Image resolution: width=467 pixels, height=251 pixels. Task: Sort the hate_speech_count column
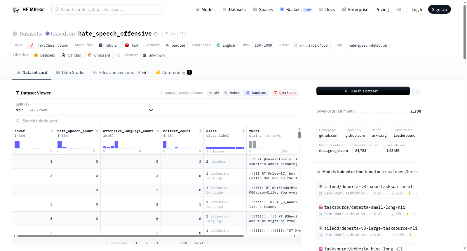pos(97,131)
